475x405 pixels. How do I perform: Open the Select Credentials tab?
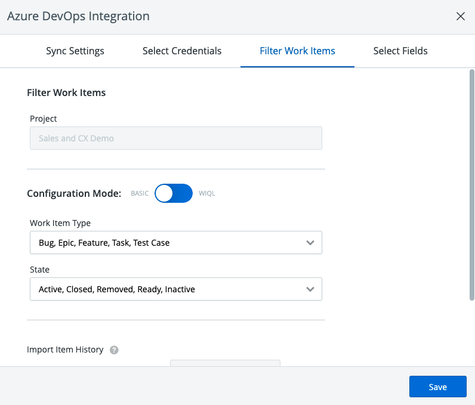point(182,51)
